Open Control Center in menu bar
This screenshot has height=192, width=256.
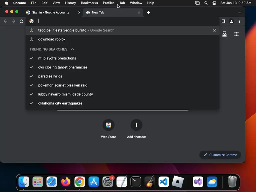214,3
